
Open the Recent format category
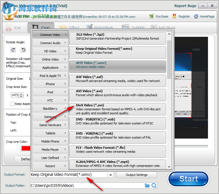point(50,166)
